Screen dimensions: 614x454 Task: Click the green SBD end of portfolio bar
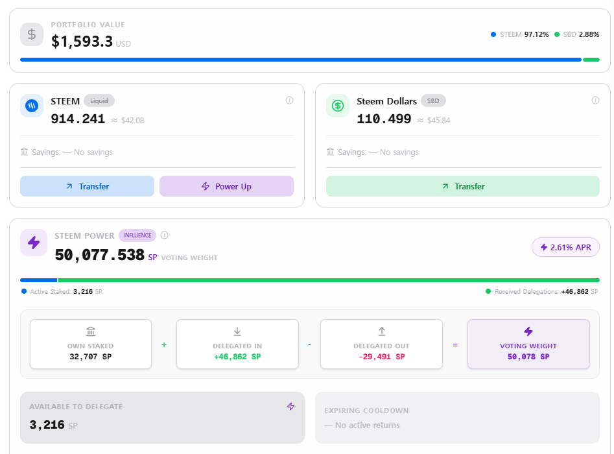591,60
